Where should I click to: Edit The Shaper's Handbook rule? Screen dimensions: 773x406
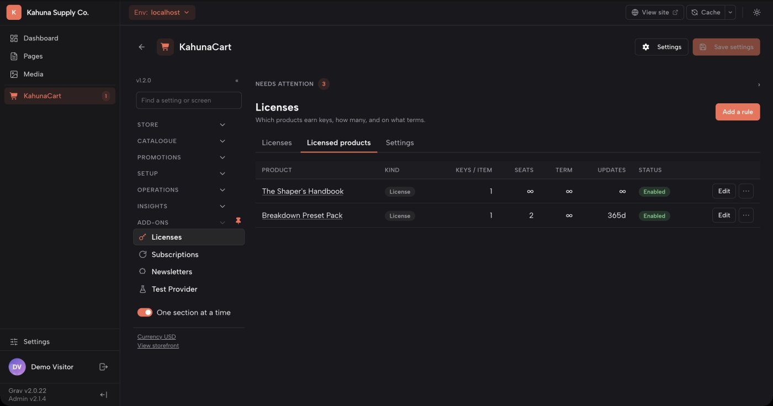[x=724, y=191]
